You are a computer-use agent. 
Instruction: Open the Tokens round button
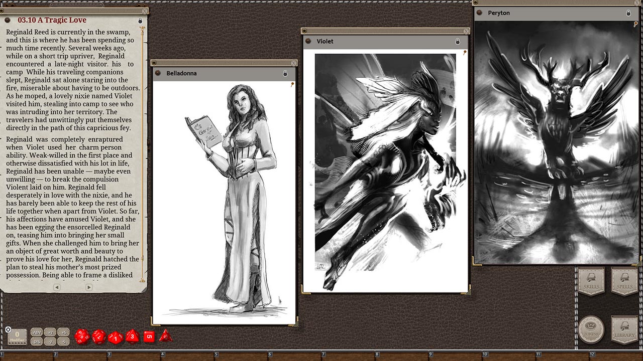[591, 329]
